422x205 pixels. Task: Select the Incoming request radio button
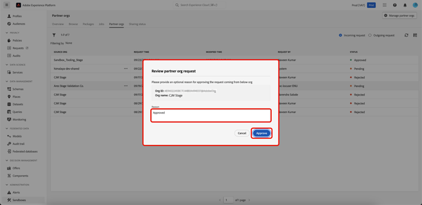[340, 35]
